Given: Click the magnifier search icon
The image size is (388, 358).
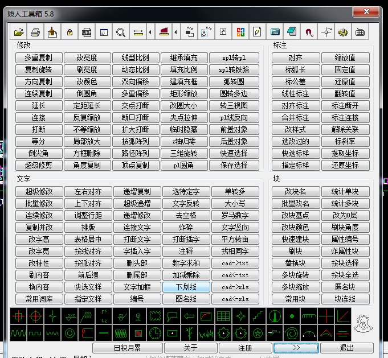Looking at the screenshot, I should (x=121, y=32).
